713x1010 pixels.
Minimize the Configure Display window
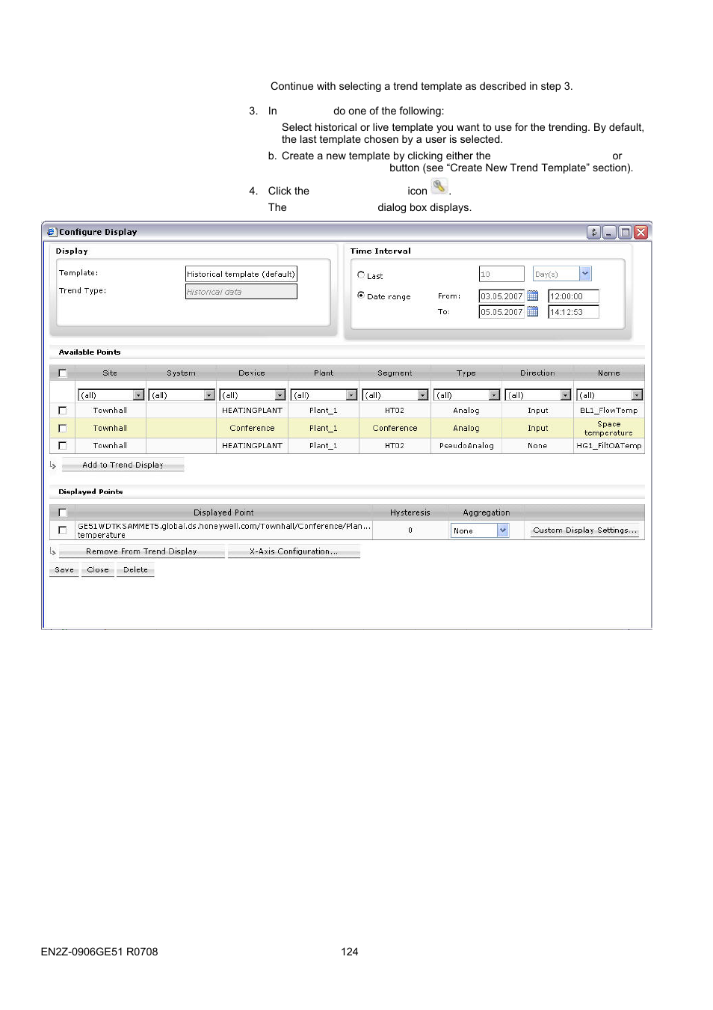point(609,232)
